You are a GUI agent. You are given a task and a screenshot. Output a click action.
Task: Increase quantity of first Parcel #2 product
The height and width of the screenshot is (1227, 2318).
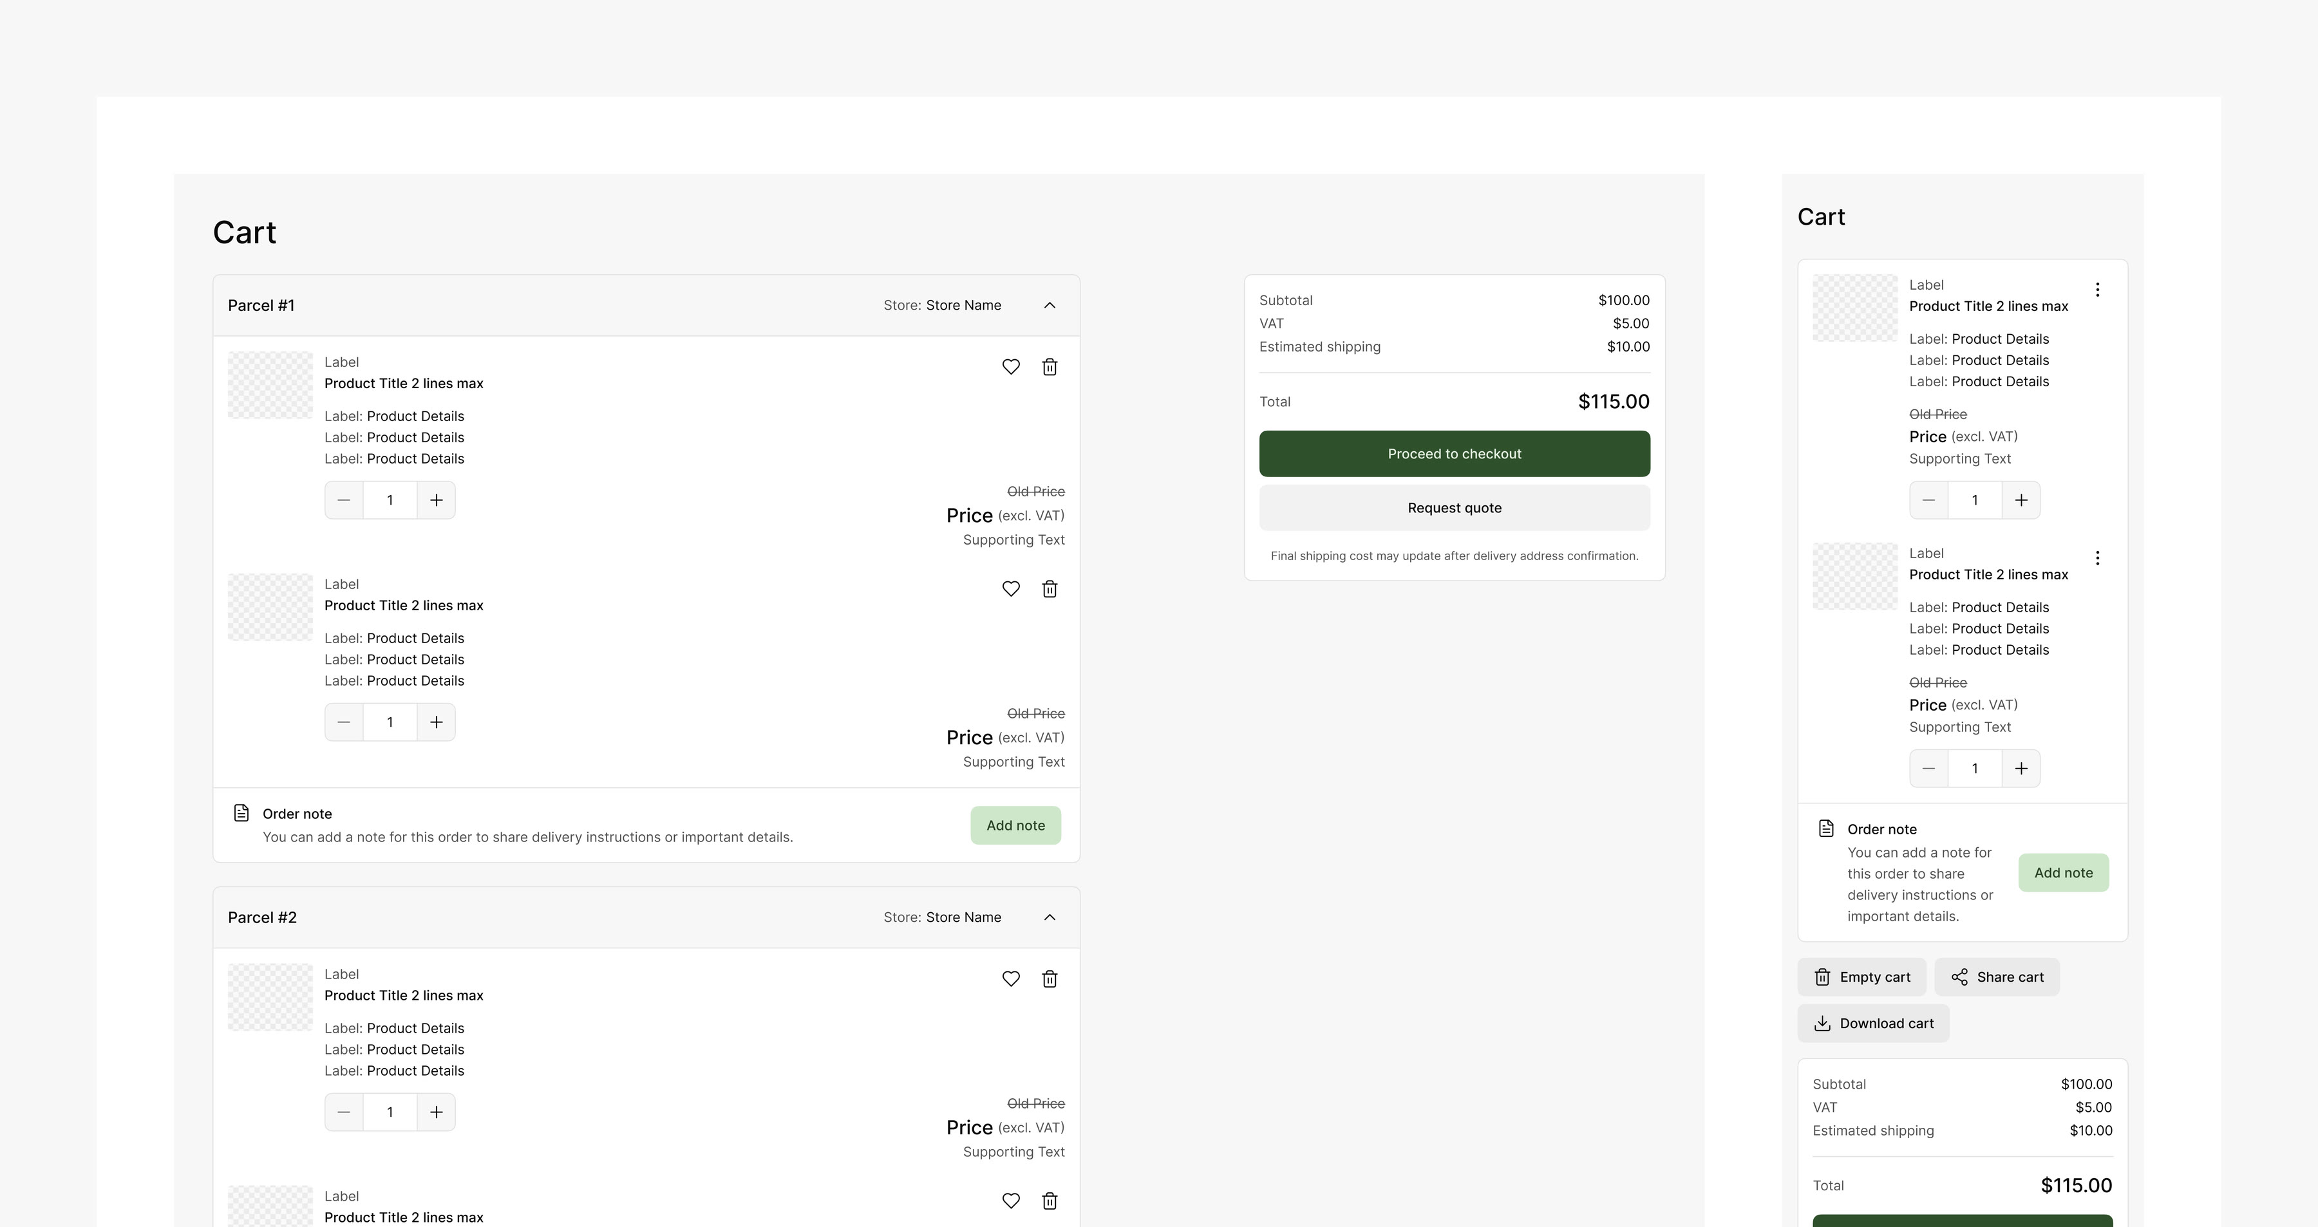437,1112
